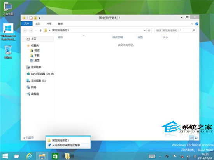Open 下载 folder in sidebar
This screenshot has width=214, height=160.
point(35,56)
